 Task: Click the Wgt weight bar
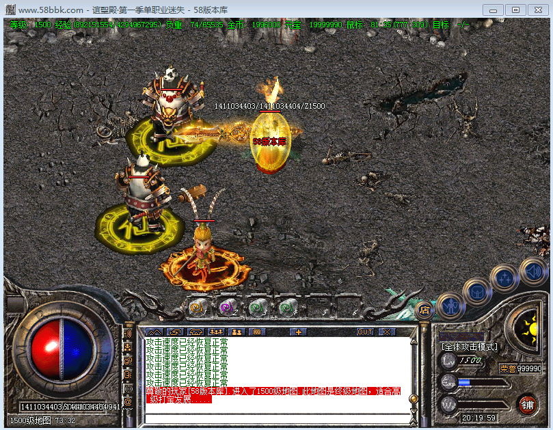point(483,405)
